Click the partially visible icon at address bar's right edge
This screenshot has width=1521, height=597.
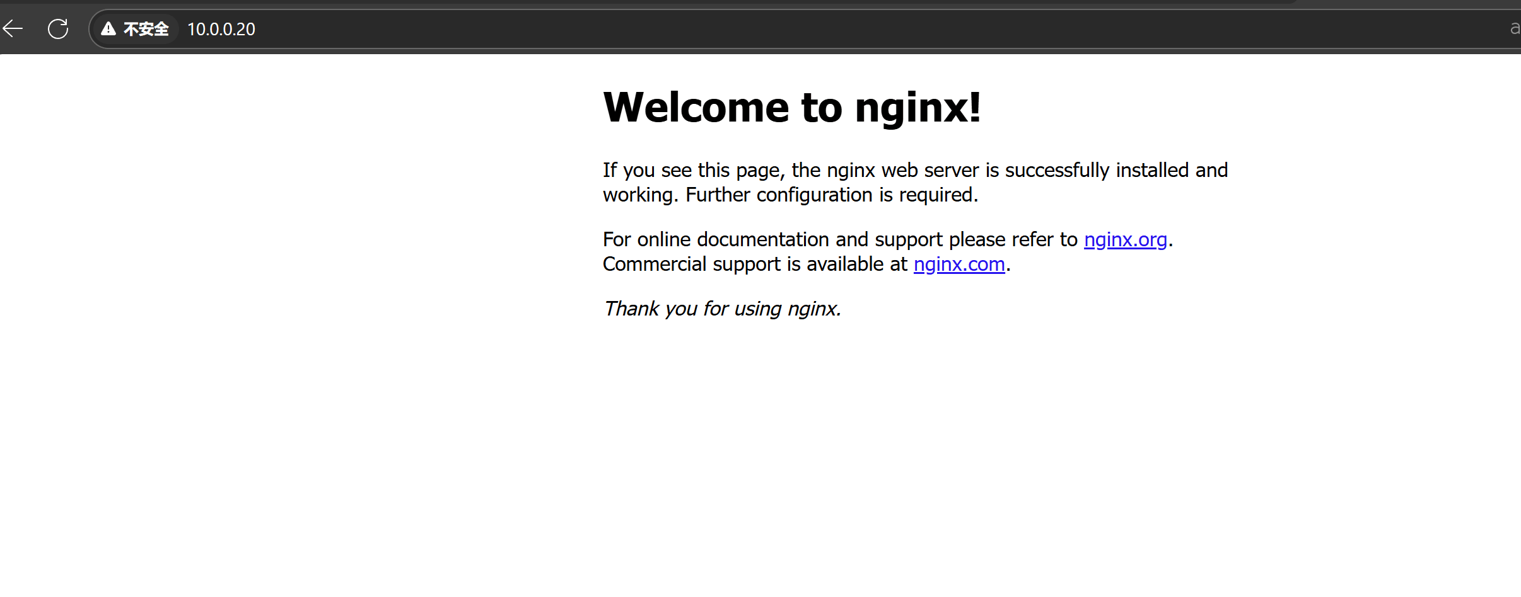pyautogui.click(x=1514, y=28)
